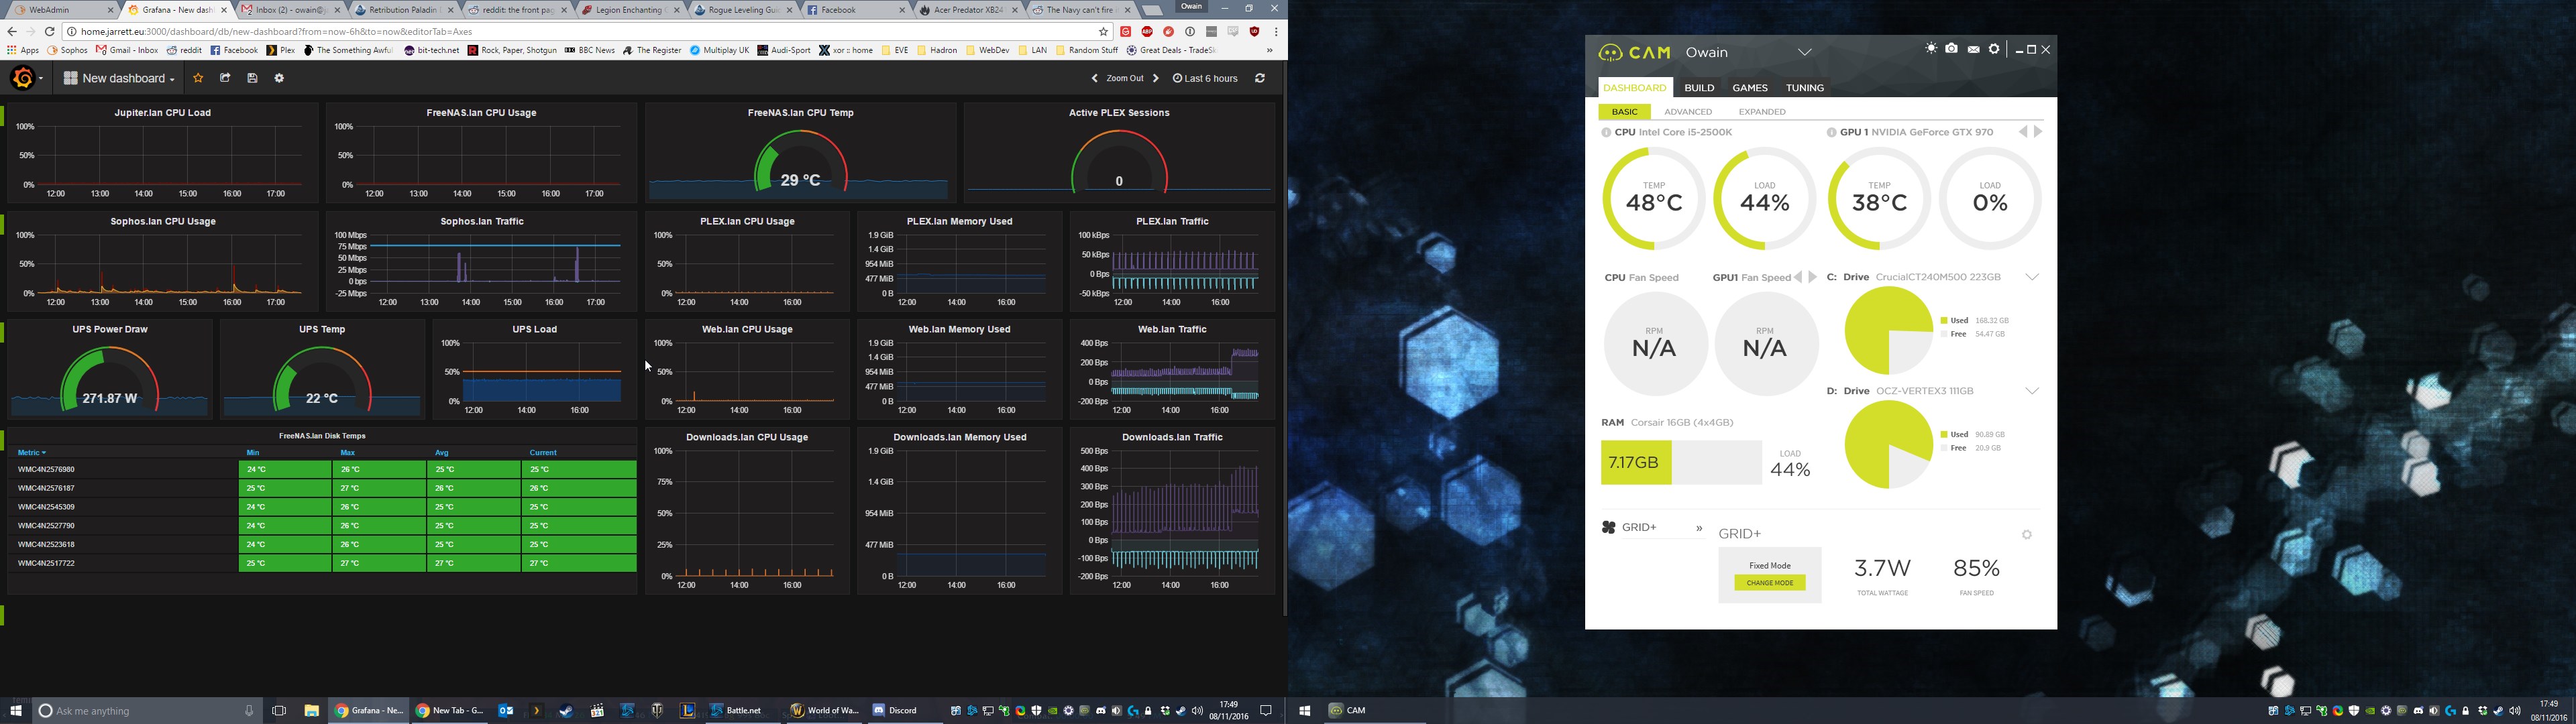2576x724 pixels.
Task: Show more Chrome bookmarks chevron
Action: [1269, 50]
